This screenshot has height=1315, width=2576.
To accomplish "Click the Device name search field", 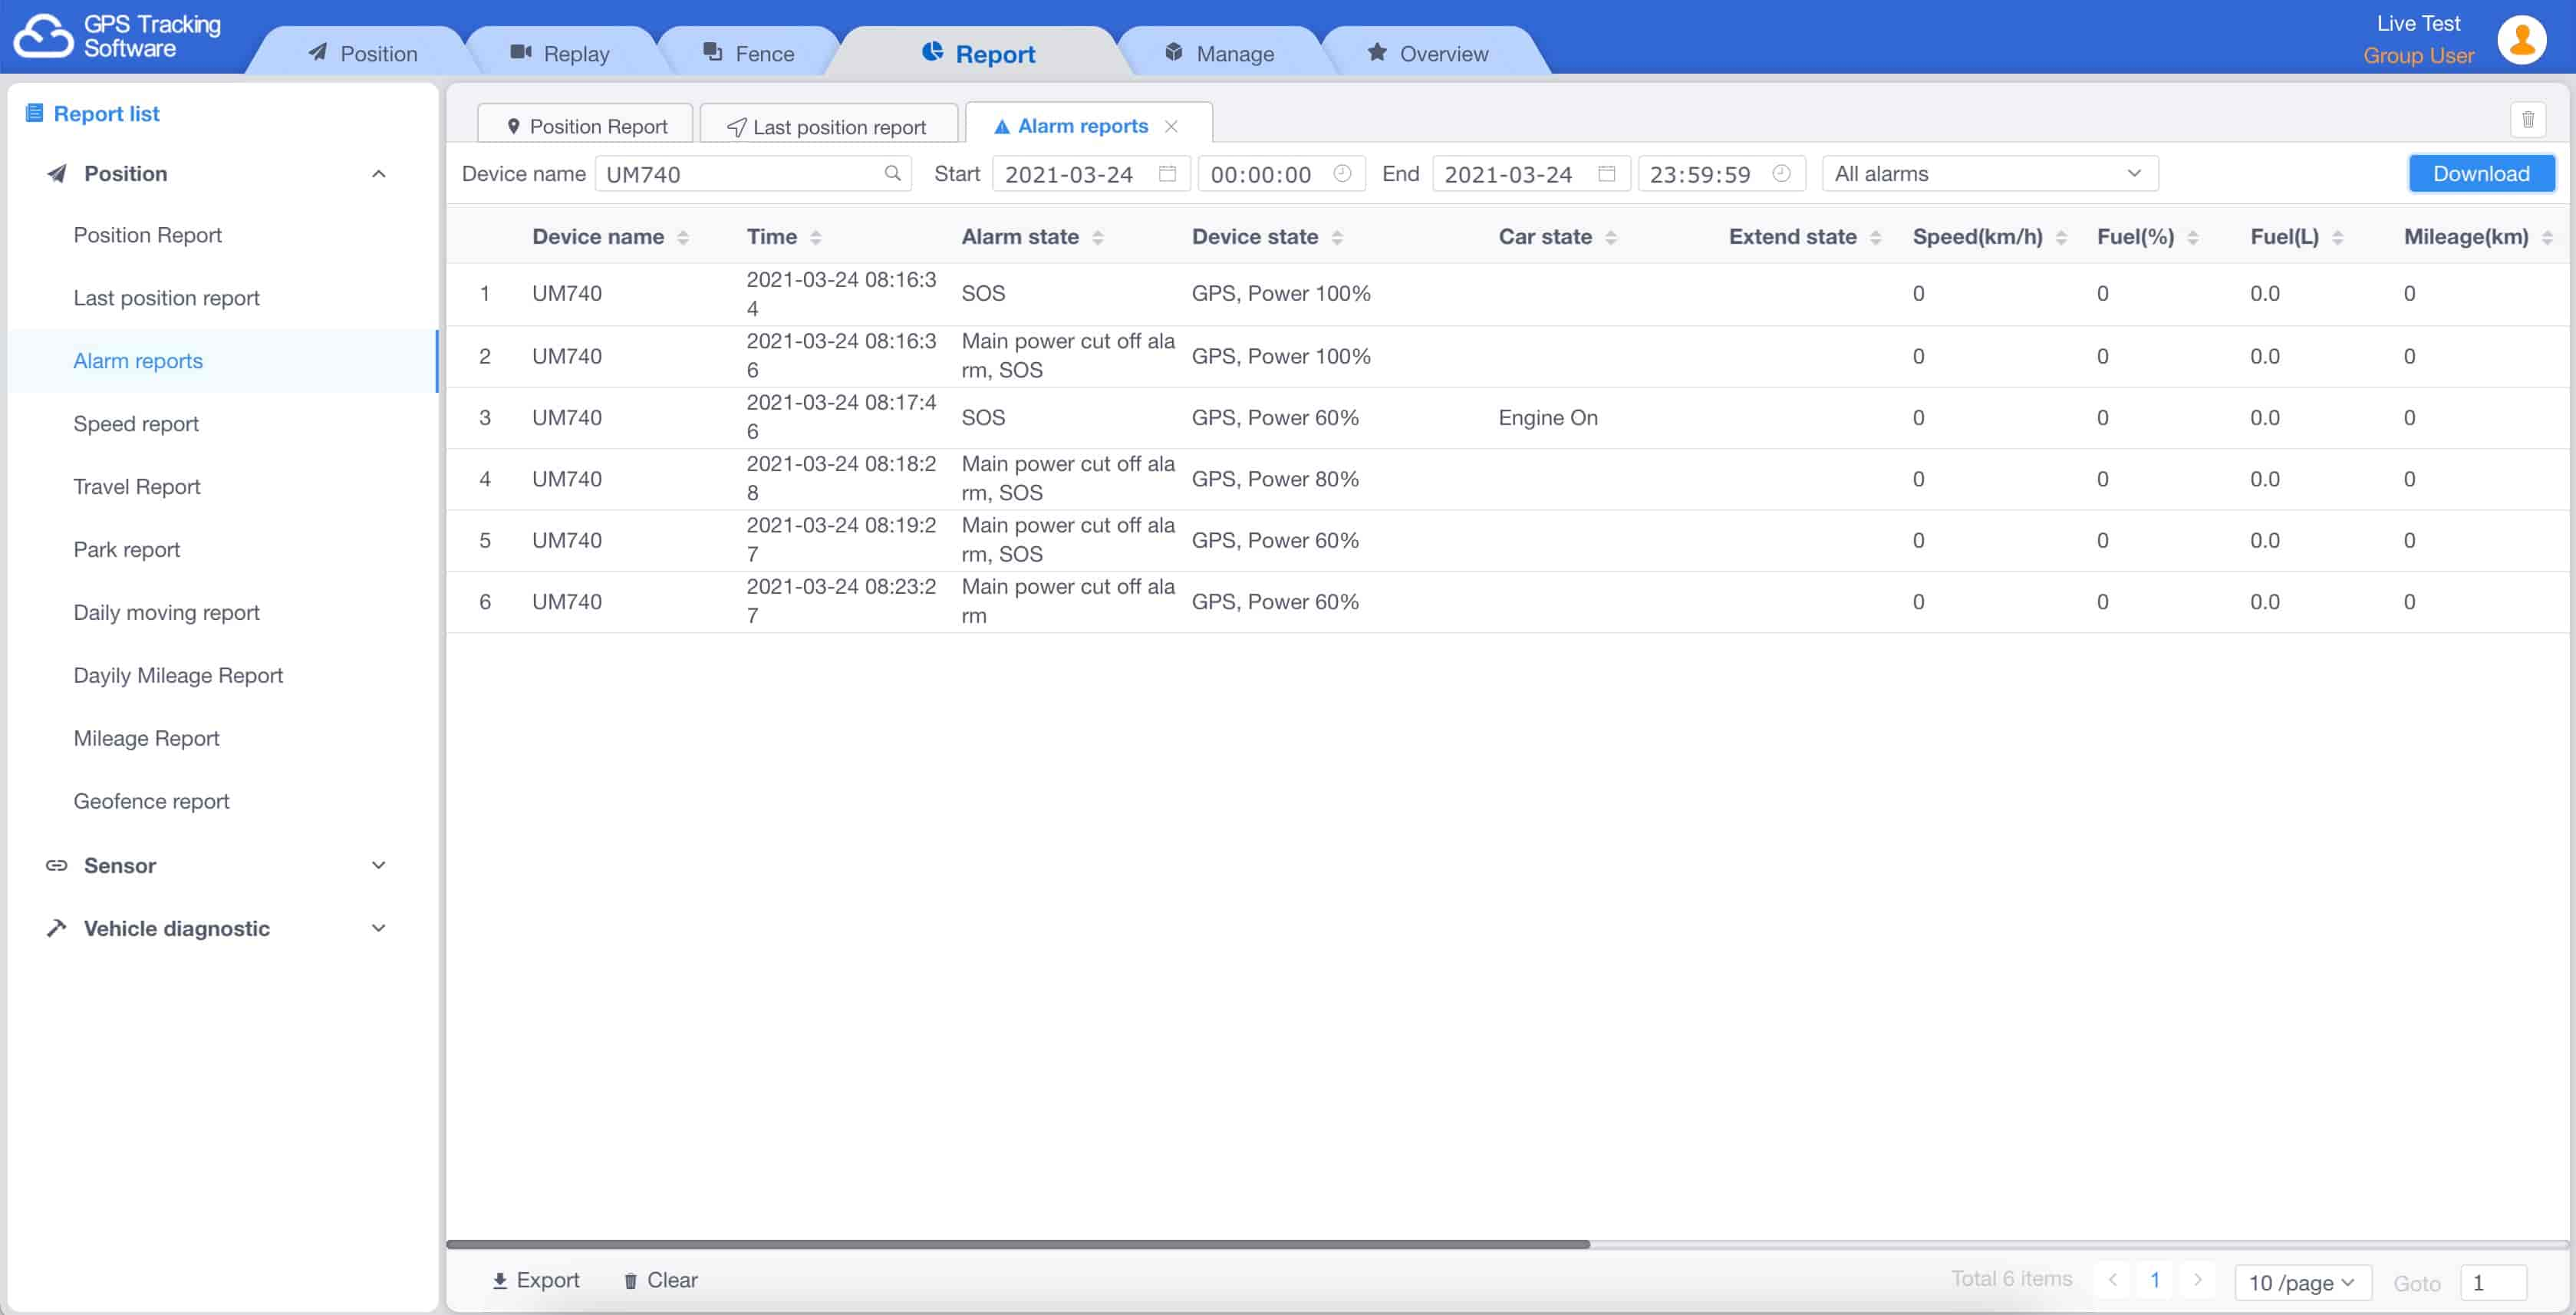I will 755,174.
